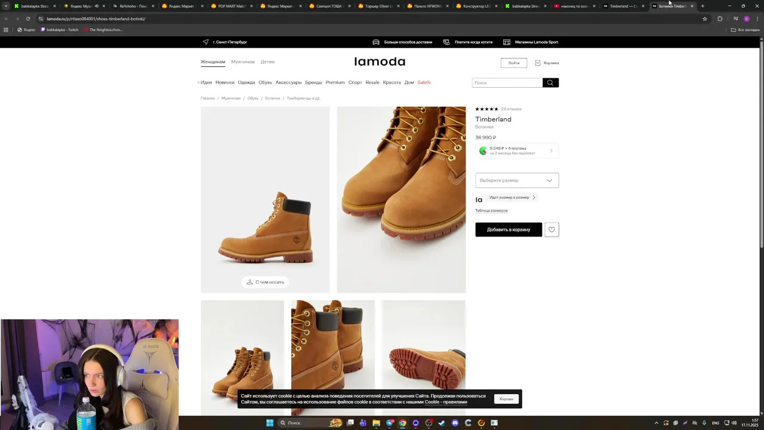Click the Войти login button

(x=514, y=63)
